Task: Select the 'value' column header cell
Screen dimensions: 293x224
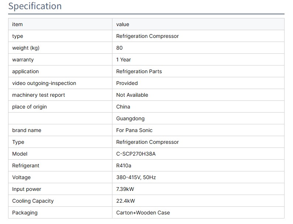Action: (123, 24)
